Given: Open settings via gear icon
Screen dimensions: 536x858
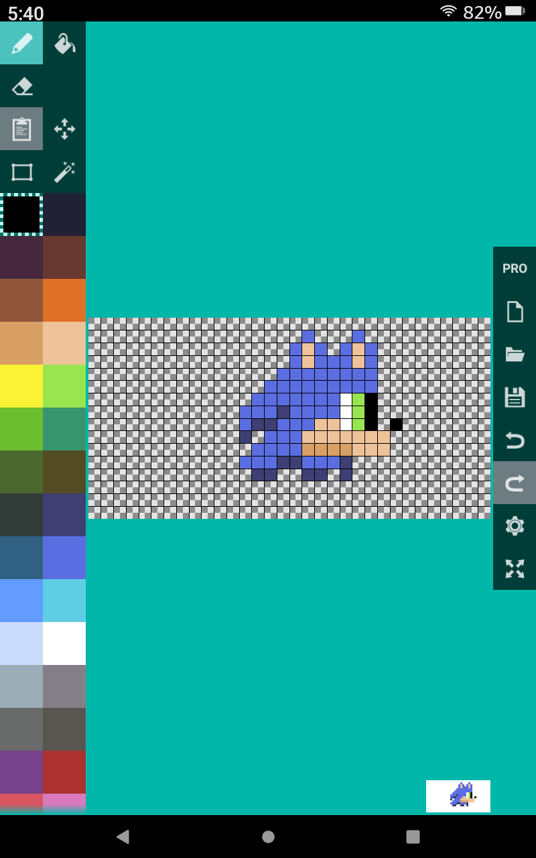Looking at the screenshot, I should pos(515,526).
